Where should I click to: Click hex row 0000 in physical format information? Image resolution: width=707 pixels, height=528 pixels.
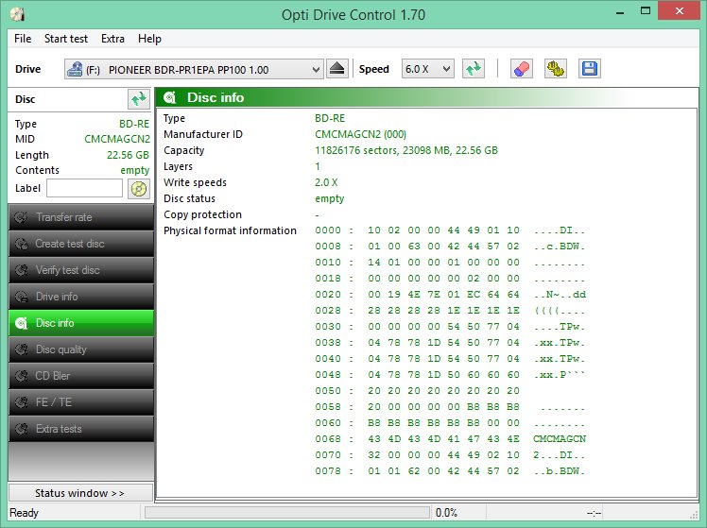tap(451, 230)
